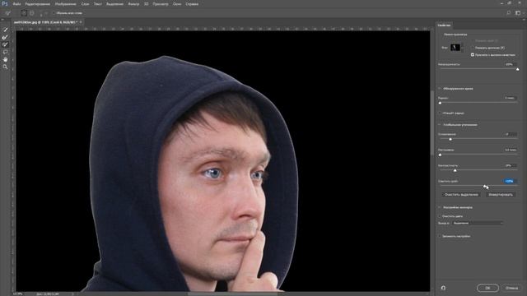Close the document tab with the x
The height and width of the screenshot is (296, 527).
(81, 22)
